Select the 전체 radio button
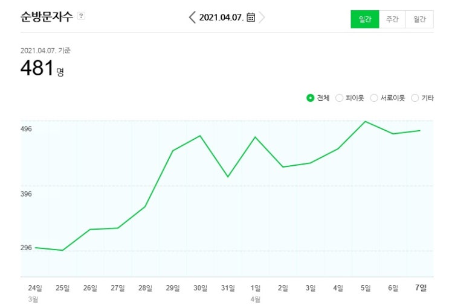This screenshot has height=305, width=449. tap(310, 98)
